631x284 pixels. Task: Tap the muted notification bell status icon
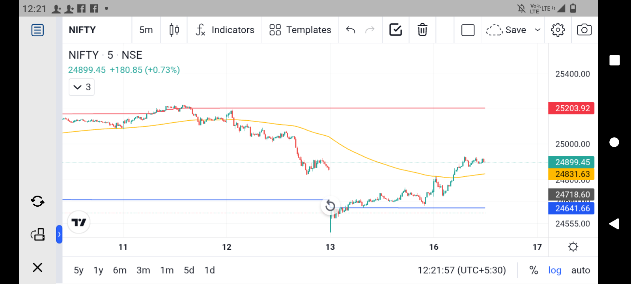point(521,8)
